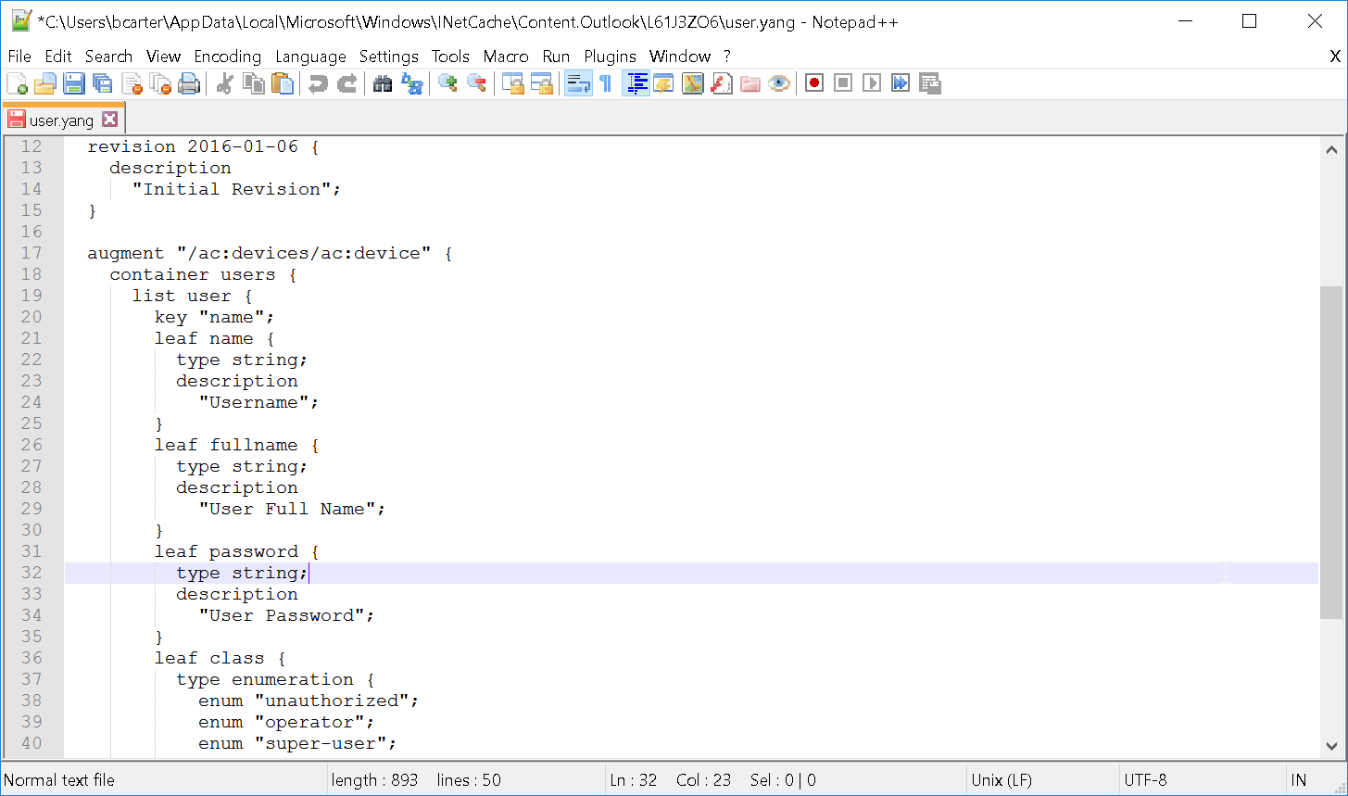This screenshot has height=796, width=1348.
Task: Cut selection with scissors icon
Action: coord(224,83)
